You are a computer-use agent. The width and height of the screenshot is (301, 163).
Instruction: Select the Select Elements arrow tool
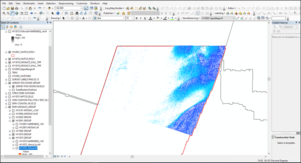(x=52, y=13)
